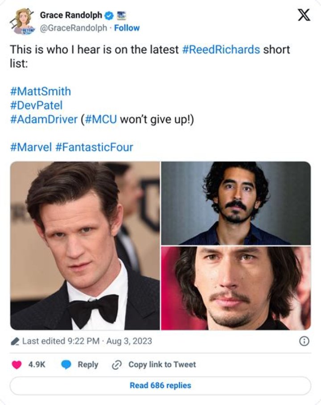Click the blue reply bubble icon
Screen dimensions: 321x405
[66, 364]
